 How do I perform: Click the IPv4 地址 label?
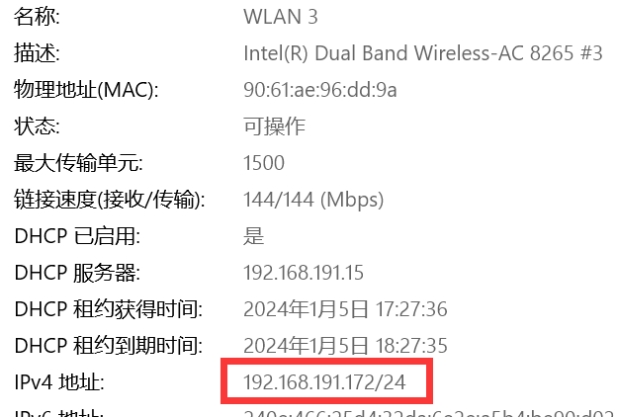59,382
